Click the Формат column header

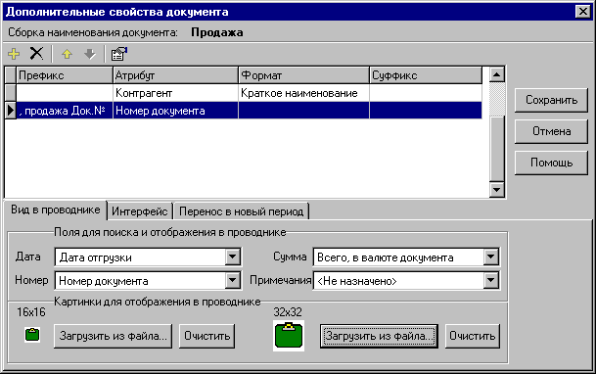point(303,75)
